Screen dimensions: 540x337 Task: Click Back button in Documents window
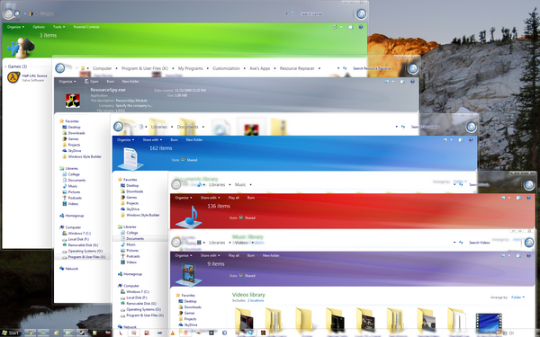pyautogui.click(x=119, y=126)
